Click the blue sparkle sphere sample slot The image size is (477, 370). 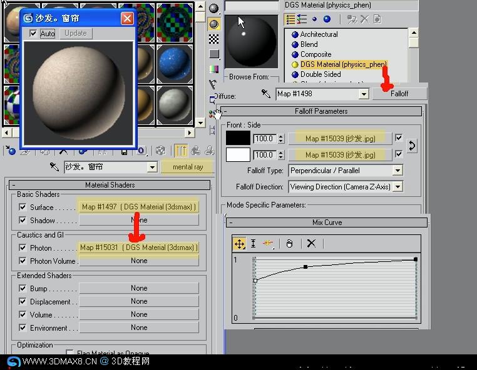175,64
